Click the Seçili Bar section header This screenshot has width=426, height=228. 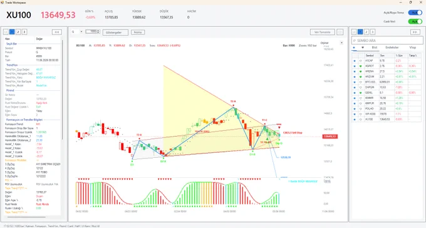click(x=12, y=44)
